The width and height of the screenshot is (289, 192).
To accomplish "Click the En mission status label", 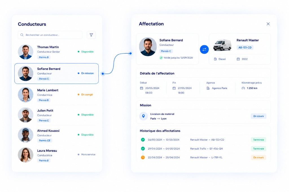I will [x=86, y=73].
